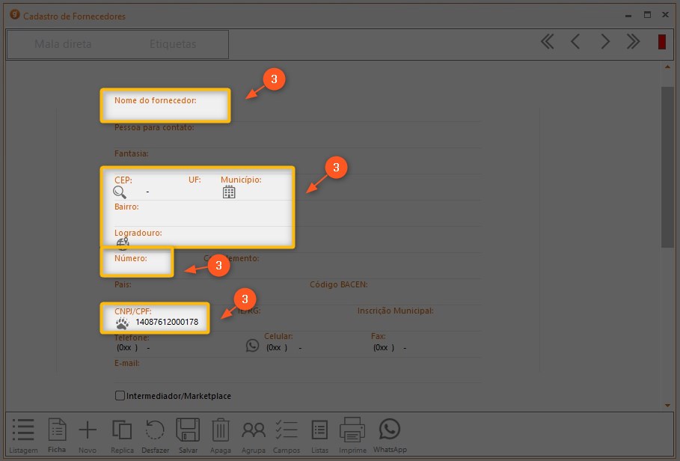This screenshot has height=461, width=680.
Task: Create a new supplier with Novo
Action: (88, 436)
